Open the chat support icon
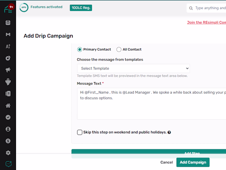This screenshot has width=226, height=170. point(8,164)
